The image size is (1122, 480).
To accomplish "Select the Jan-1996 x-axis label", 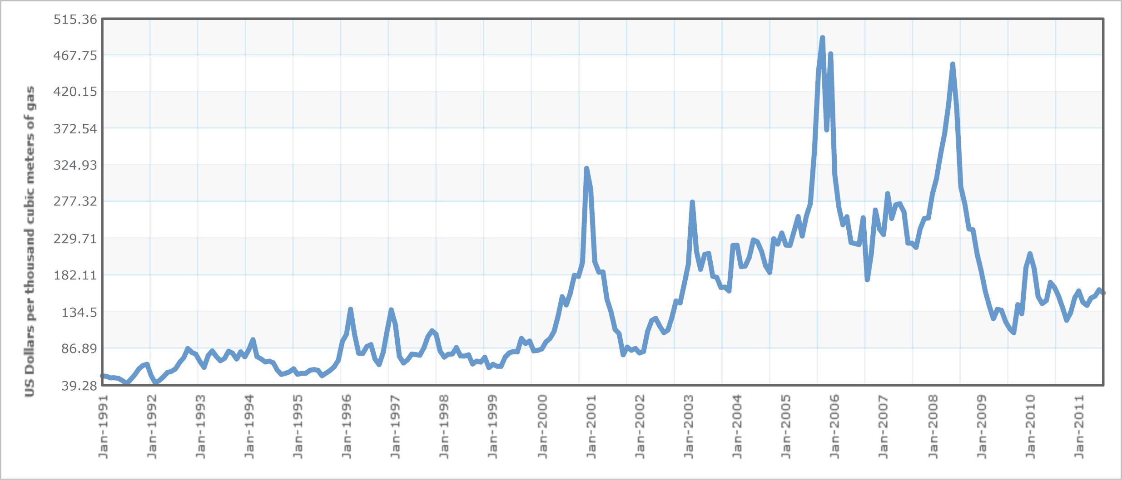I will [347, 426].
